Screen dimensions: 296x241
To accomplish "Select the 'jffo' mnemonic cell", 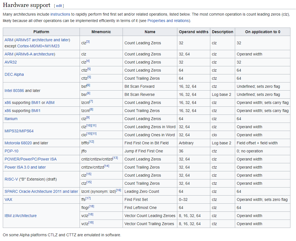I will (x=101, y=151).
